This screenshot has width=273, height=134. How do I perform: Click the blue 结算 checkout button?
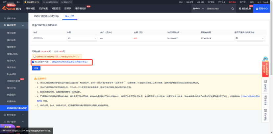35,68
